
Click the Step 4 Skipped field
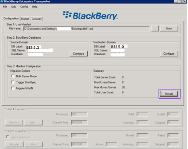pos(173,122)
